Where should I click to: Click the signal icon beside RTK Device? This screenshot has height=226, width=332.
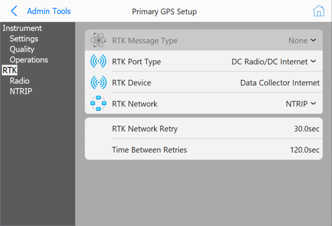pyautogui.click(x=98, y=82)
